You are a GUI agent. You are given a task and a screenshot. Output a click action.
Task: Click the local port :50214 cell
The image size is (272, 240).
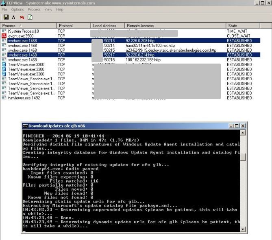[109, 46]
